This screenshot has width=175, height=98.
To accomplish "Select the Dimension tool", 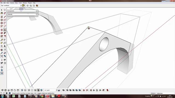I will (x=5, y=40).
